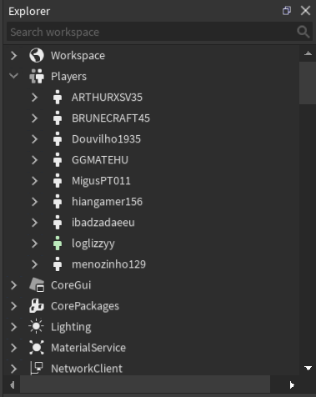Collapse the Players node

13,76
